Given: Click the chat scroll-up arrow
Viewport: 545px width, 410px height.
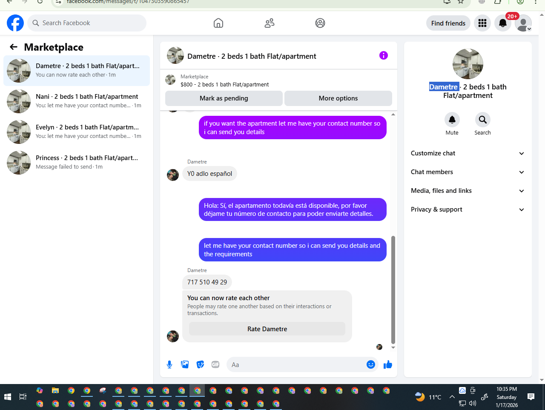Looking at the screenshot, I should click(393, 114).
